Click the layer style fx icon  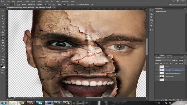pos(162,100)
